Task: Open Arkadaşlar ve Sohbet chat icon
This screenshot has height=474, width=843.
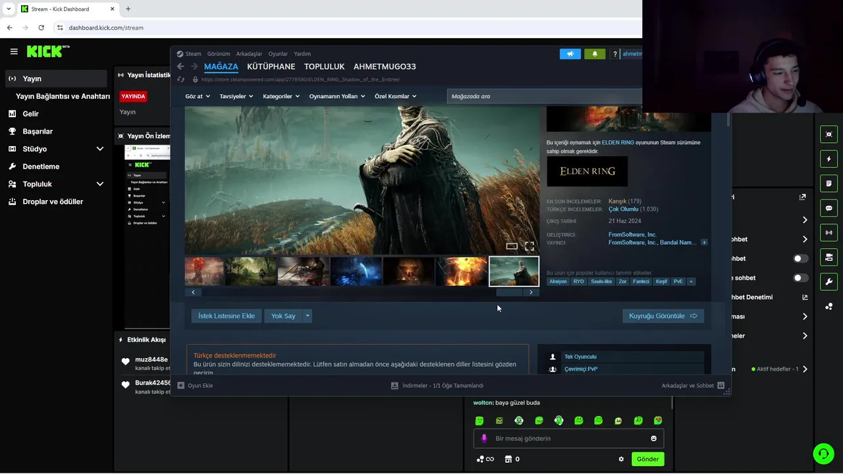Action: tap(721, 386)
